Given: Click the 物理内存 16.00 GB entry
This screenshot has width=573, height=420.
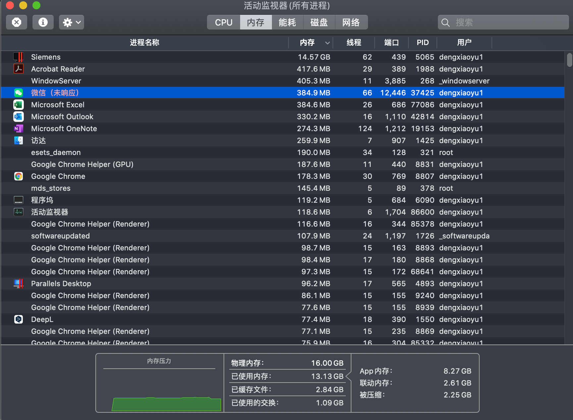Looking at the screenshot, I should (287, 363).
